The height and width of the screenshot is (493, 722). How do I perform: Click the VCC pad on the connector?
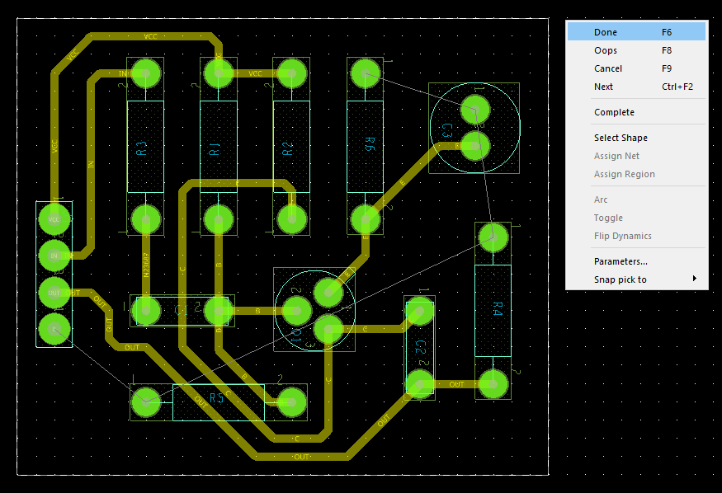point(54,219)
